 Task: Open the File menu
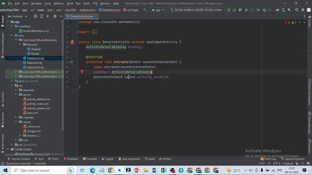tap(10, 3)
